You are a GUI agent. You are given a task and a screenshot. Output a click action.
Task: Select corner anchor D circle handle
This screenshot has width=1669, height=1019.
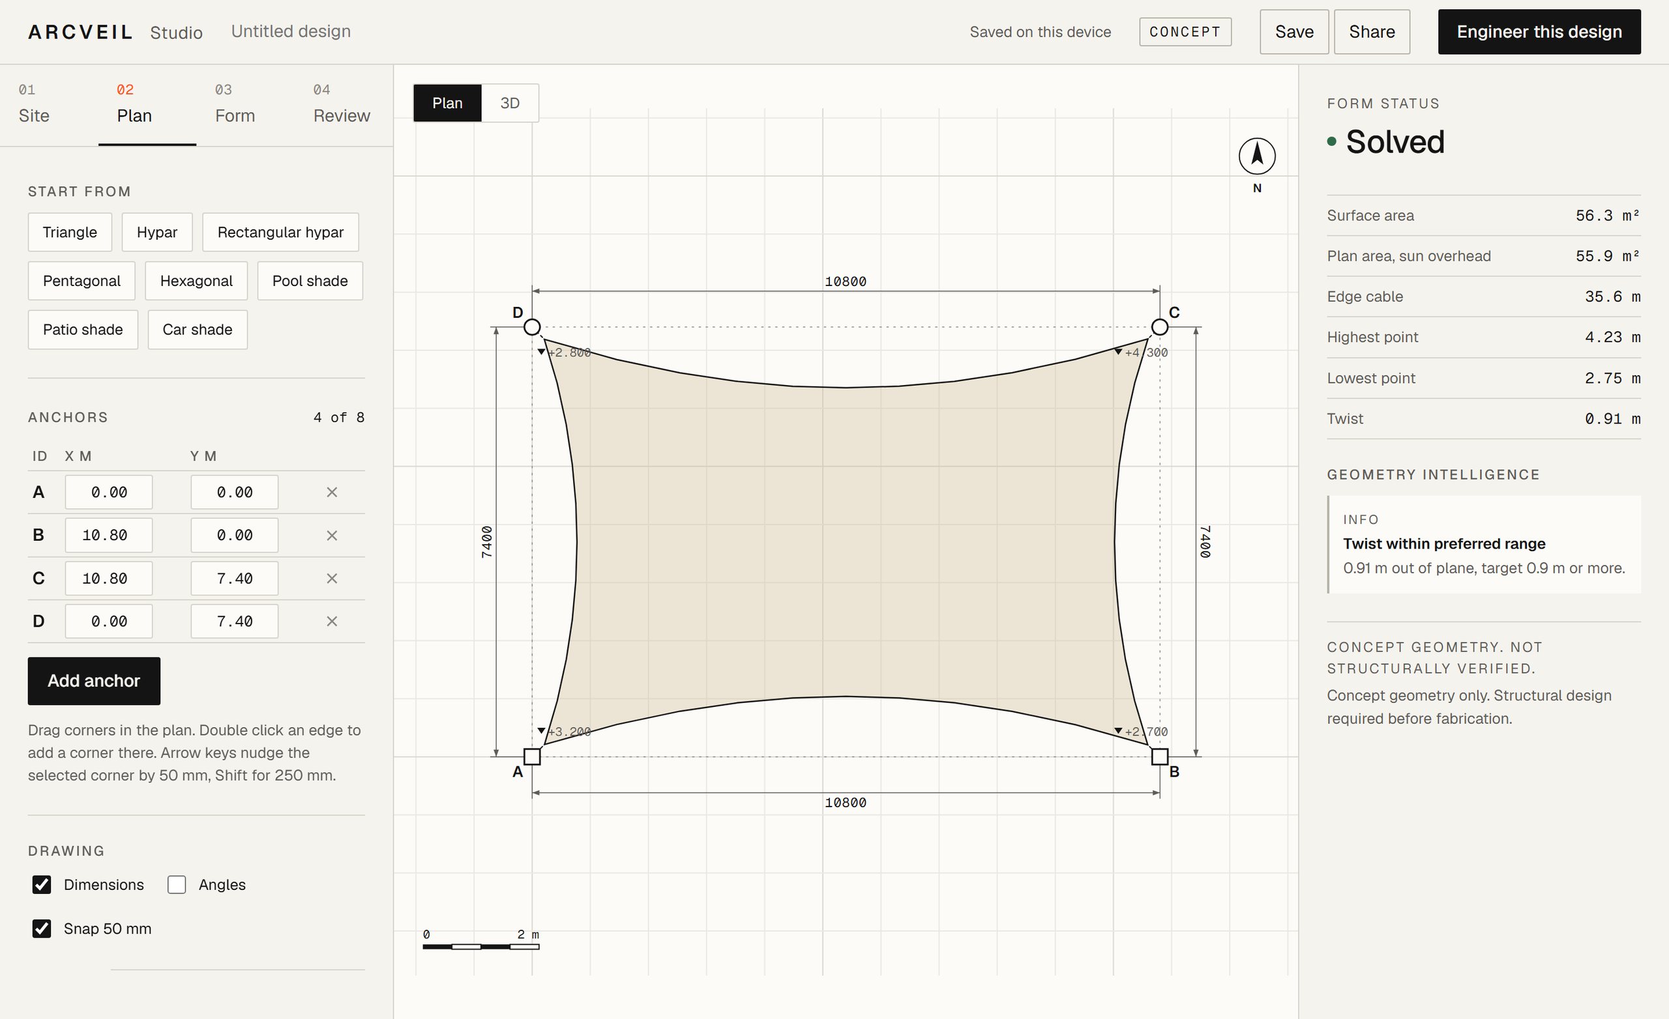pos(533,328)
